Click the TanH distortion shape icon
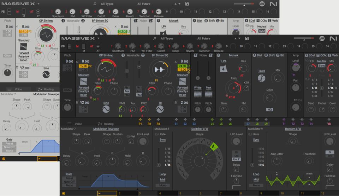The width and height of the screenshot is (339, 196). 261,78
